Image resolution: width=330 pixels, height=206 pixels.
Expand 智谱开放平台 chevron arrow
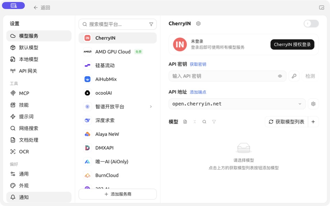(x=151, y=106)
